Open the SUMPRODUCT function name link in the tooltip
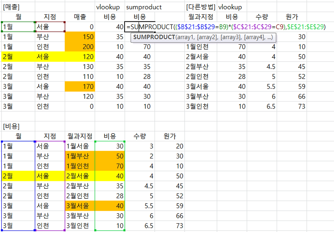This screenshot has width=334, height=232. pos(154,37)
